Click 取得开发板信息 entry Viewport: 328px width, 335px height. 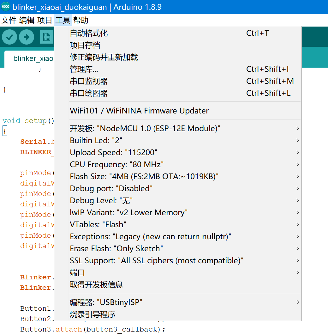point(178,284)
